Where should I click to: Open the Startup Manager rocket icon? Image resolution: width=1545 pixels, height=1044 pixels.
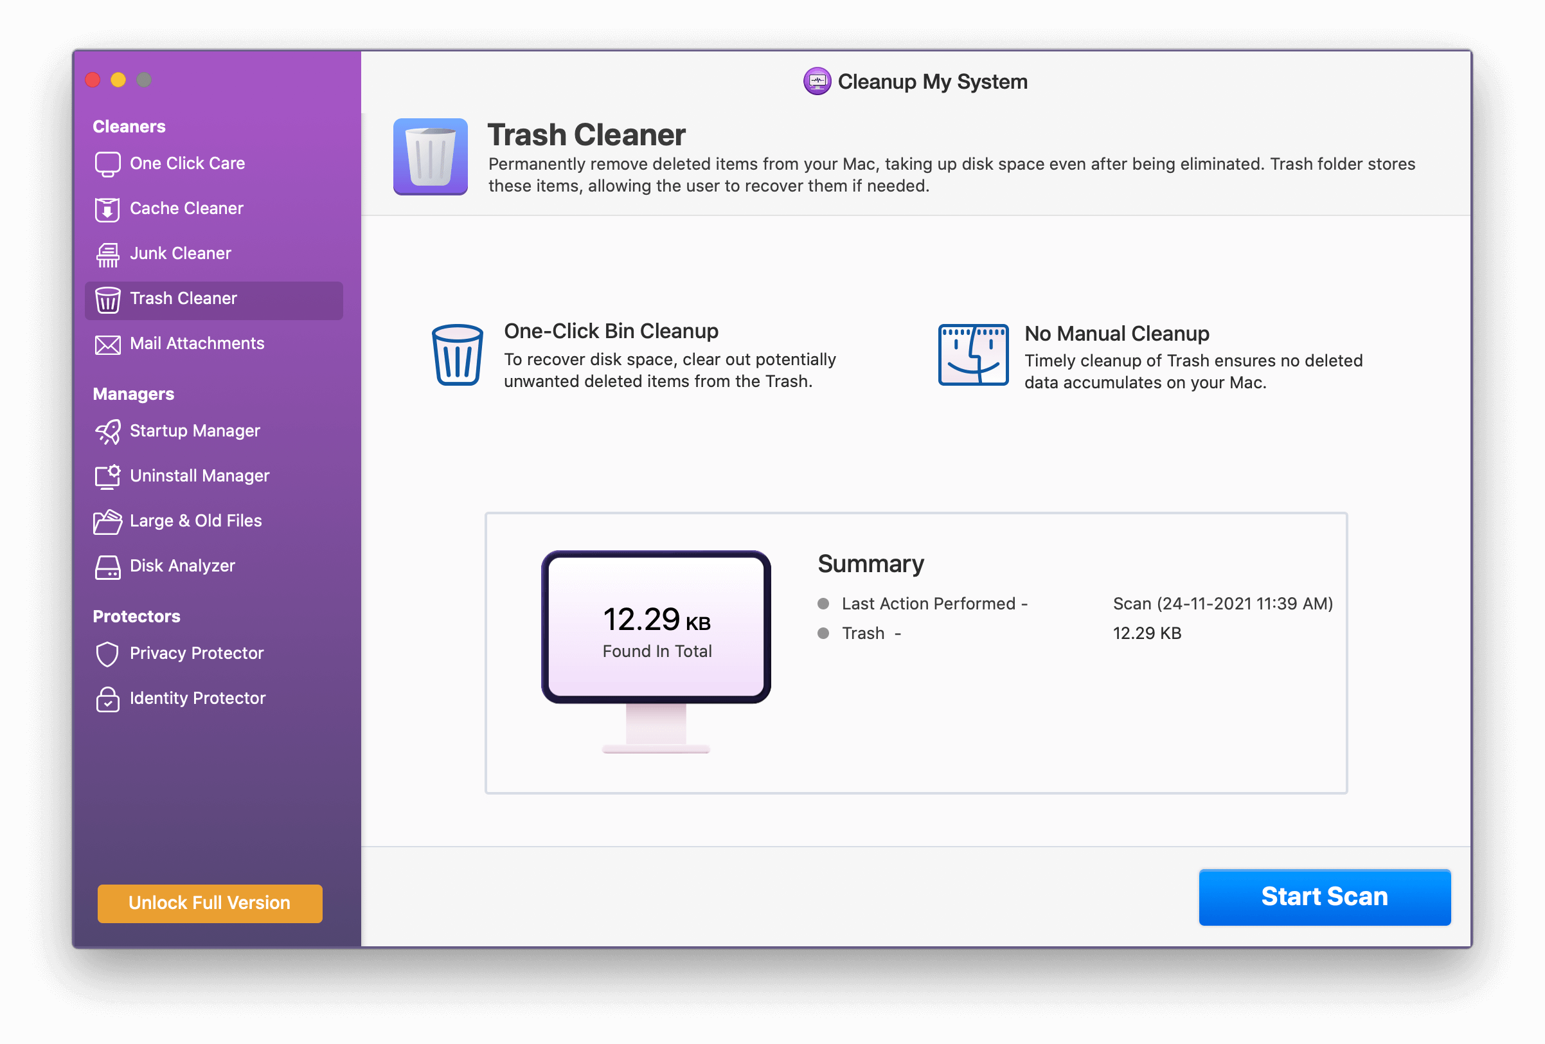107,431
